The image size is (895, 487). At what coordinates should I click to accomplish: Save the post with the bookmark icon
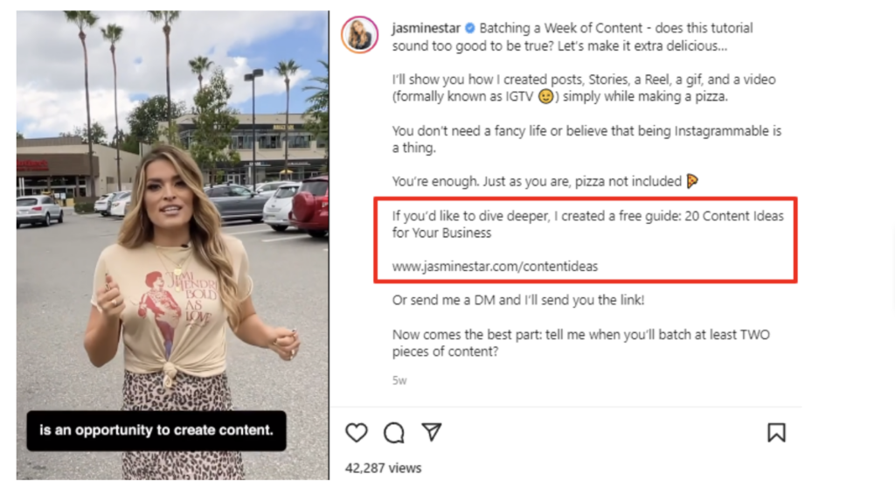[x=776, y=433]
